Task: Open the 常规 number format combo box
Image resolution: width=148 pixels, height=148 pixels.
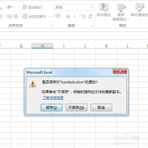Action: coord(74,7)
